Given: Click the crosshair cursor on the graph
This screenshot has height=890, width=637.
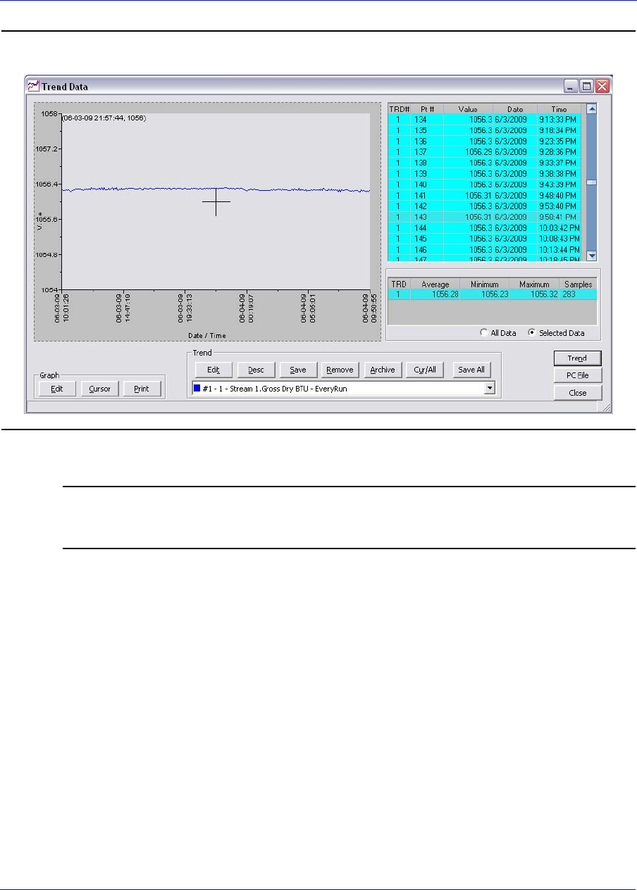Looking at the screenshot, I should pos(216,202).
